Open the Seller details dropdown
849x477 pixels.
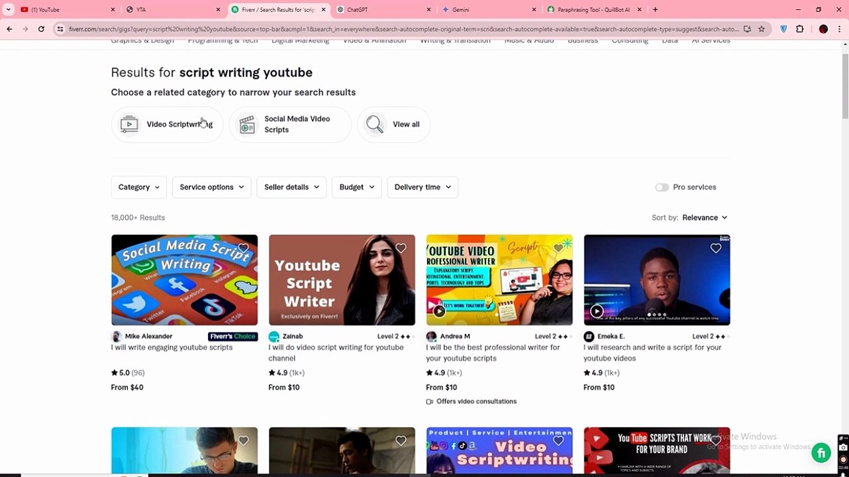coord(291,187)
